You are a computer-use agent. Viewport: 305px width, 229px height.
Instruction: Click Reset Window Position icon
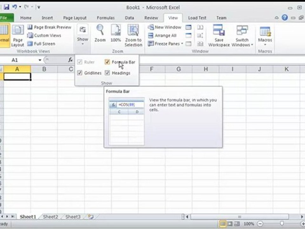200,44
